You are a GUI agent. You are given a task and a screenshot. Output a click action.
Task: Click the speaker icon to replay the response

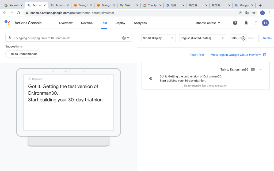[x=150, y=79]
